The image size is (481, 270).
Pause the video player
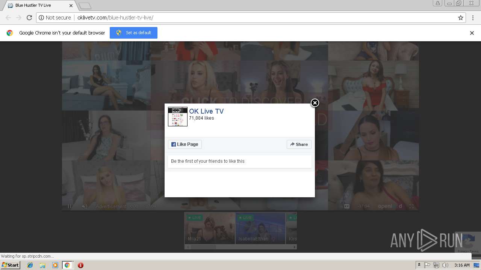[70, 206]
